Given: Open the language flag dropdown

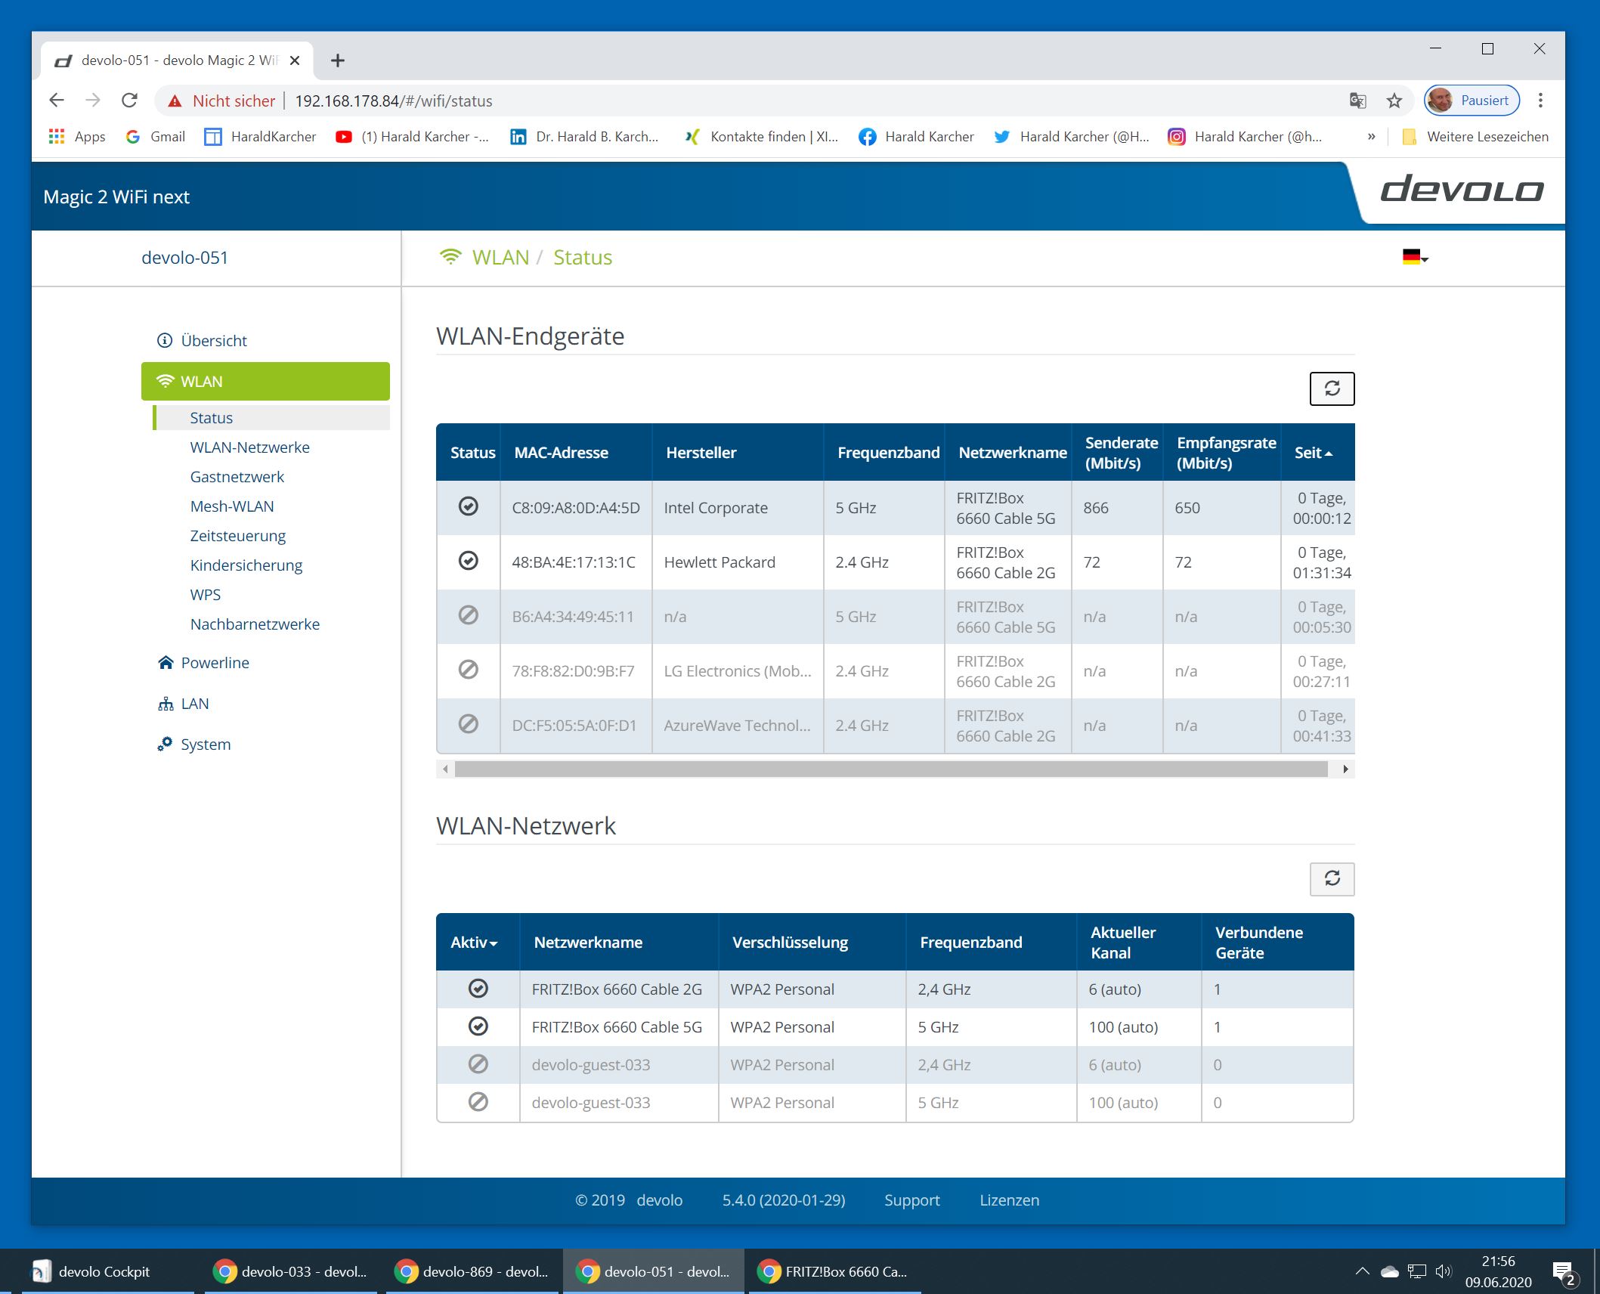Looking at the screenshot, I should pyautogui.click(x=1414, y=258).
